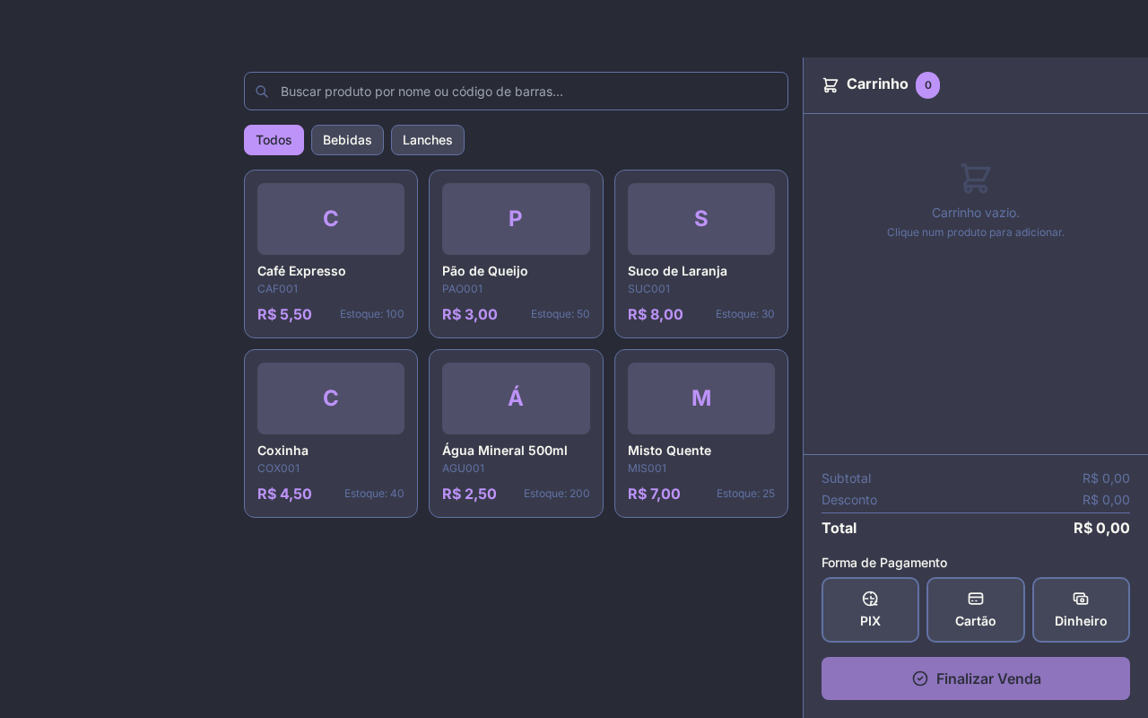The width and height of the screenshot is (1148, 718).
Task: Add Suco de Laranja to cart
Action: [701, 254]
